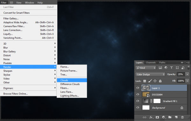Click the Fill 100% value field

(x=181, y=81)
